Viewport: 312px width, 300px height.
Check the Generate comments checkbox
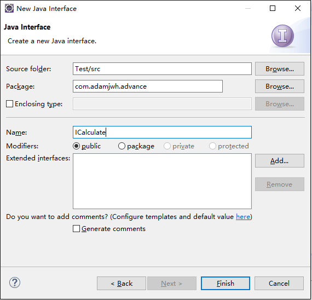[76, 229]
